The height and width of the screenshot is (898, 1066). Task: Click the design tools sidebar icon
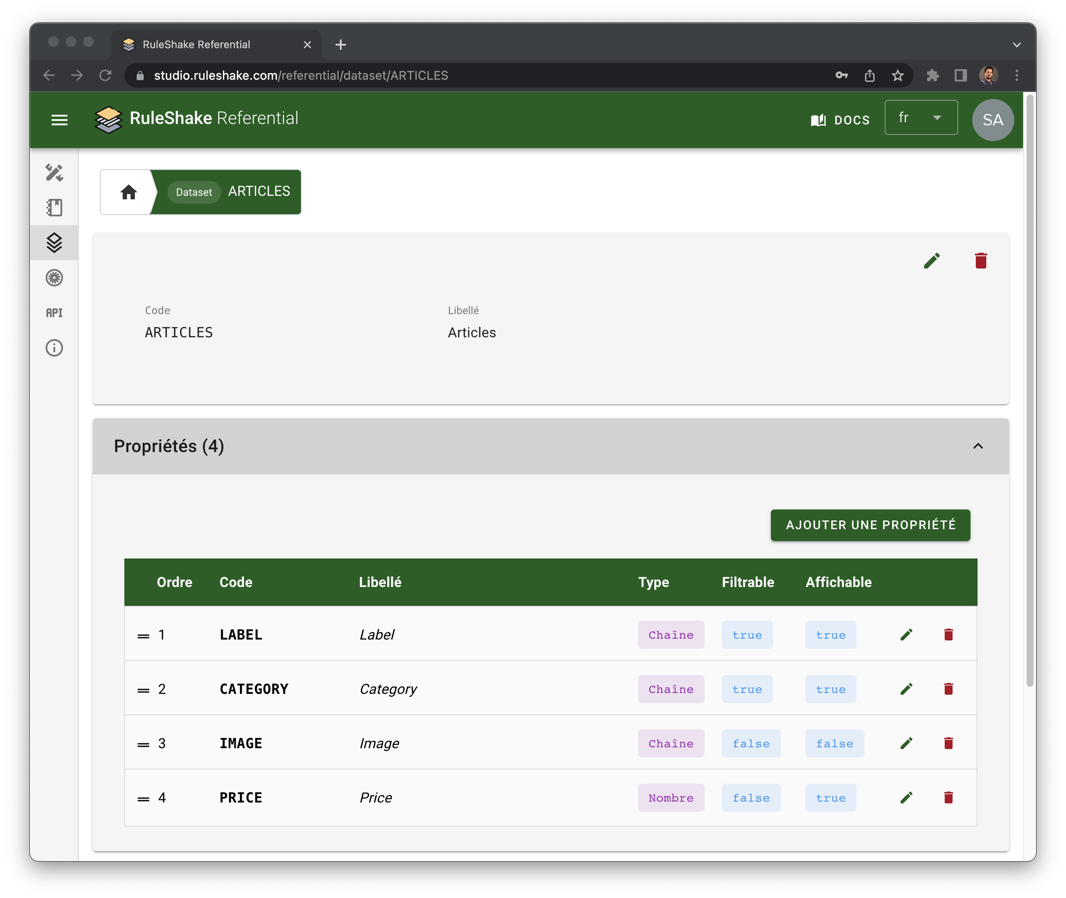coord(54,173)
